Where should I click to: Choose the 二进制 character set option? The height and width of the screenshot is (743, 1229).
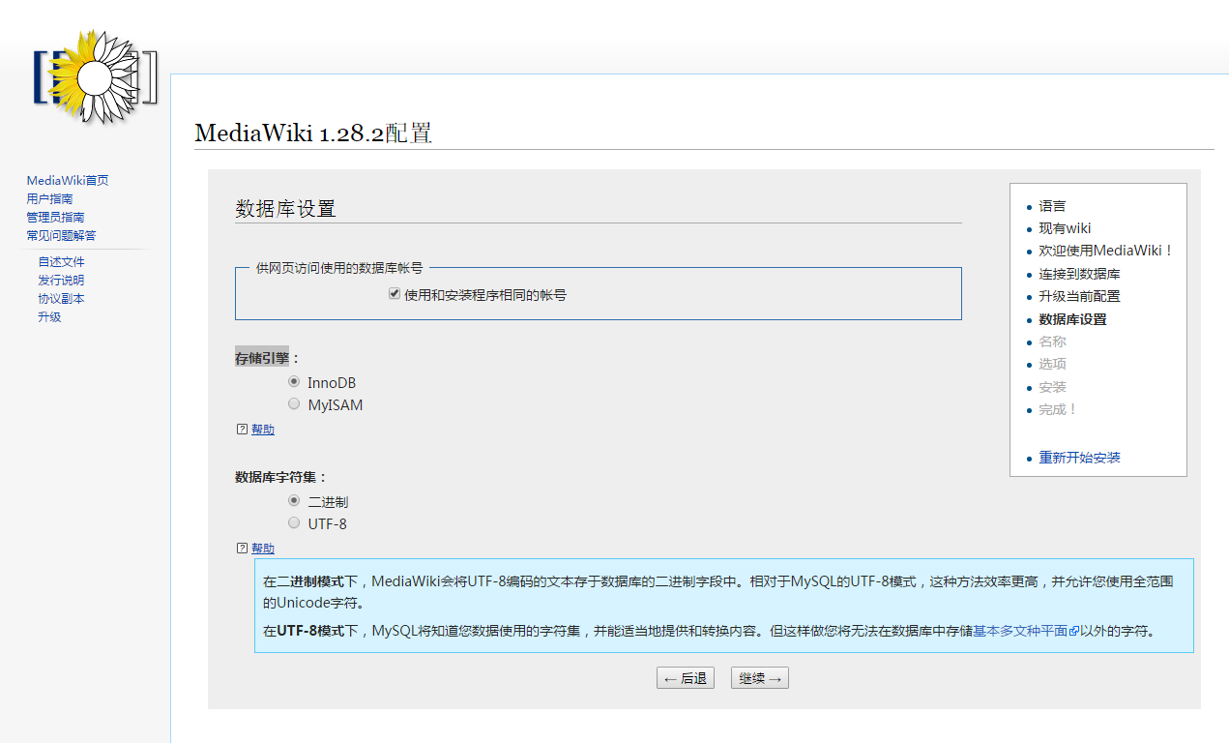(294, 501)
